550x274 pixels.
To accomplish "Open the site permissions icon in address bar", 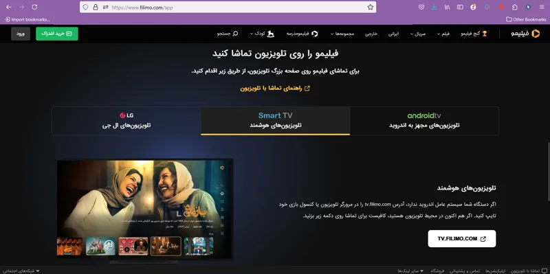I will click(106, 7).
